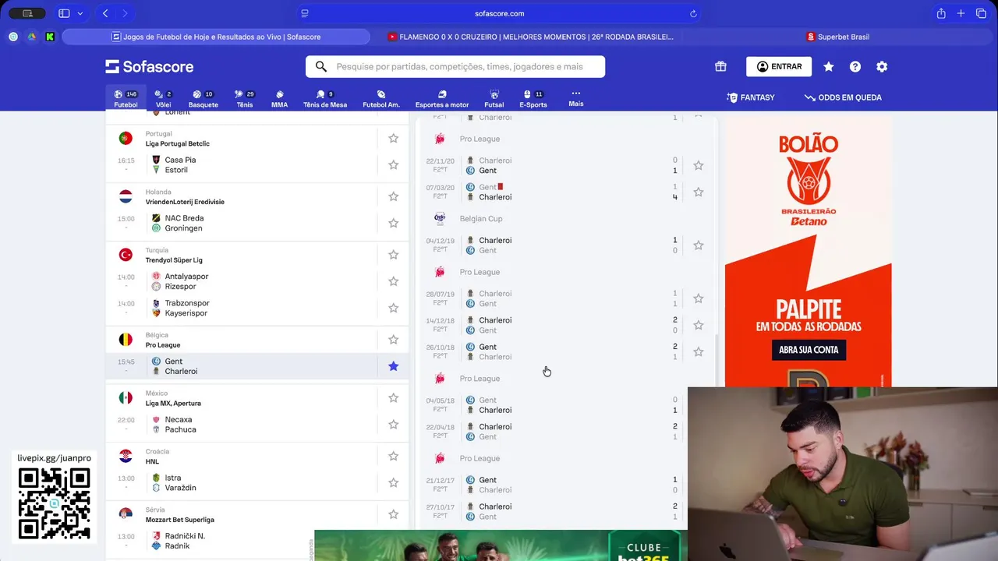Favorite the Antalyaspor vs Rizespor match
The height and width of the screenshot is (561, 998).
click(394, 281)
